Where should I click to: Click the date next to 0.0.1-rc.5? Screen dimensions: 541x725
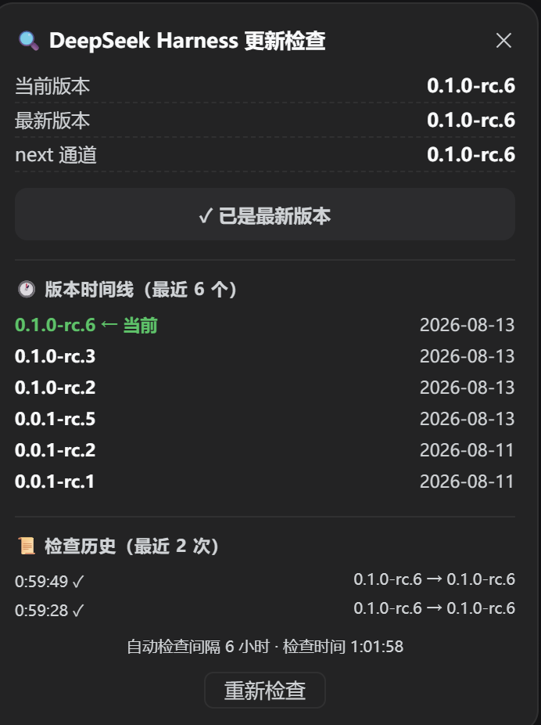point(468,419)
